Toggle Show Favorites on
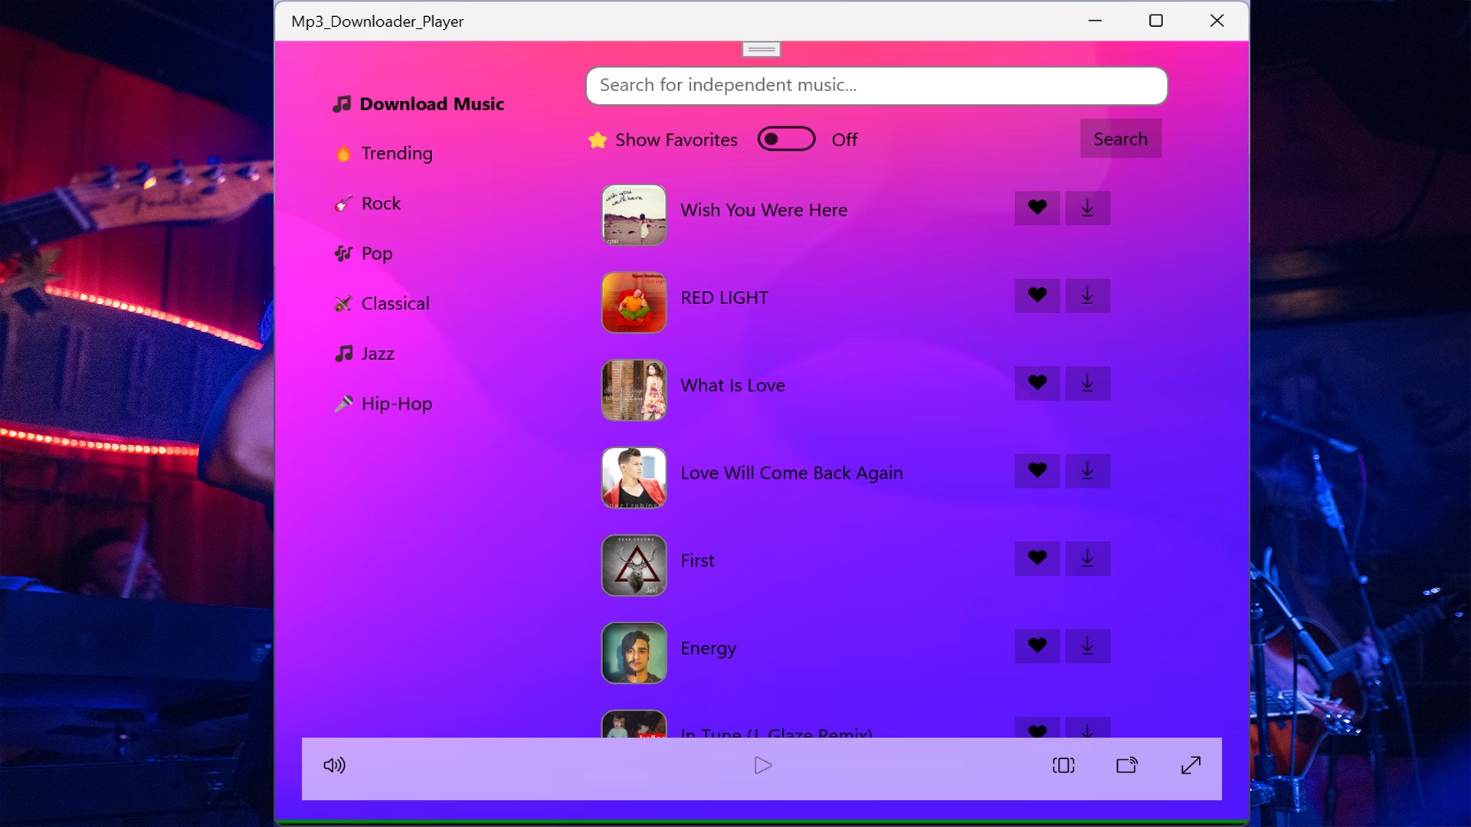Viewport: 1471px width, 827px height. click(786, 139)
